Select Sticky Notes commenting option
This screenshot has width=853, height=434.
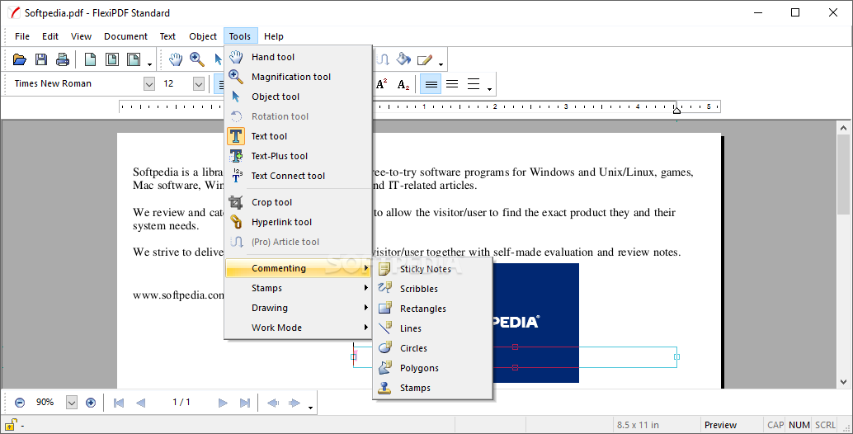pyautogui.click(x=432, y=269)
